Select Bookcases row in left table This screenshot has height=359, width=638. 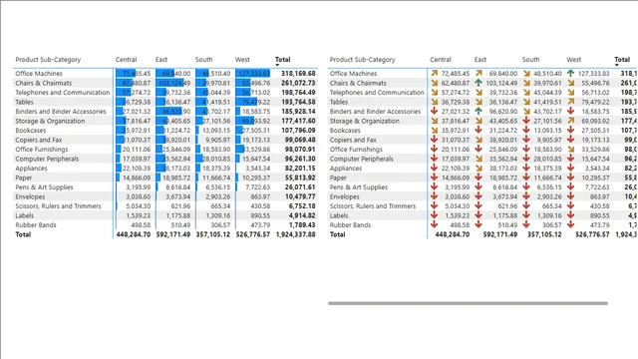coord(31,131)
